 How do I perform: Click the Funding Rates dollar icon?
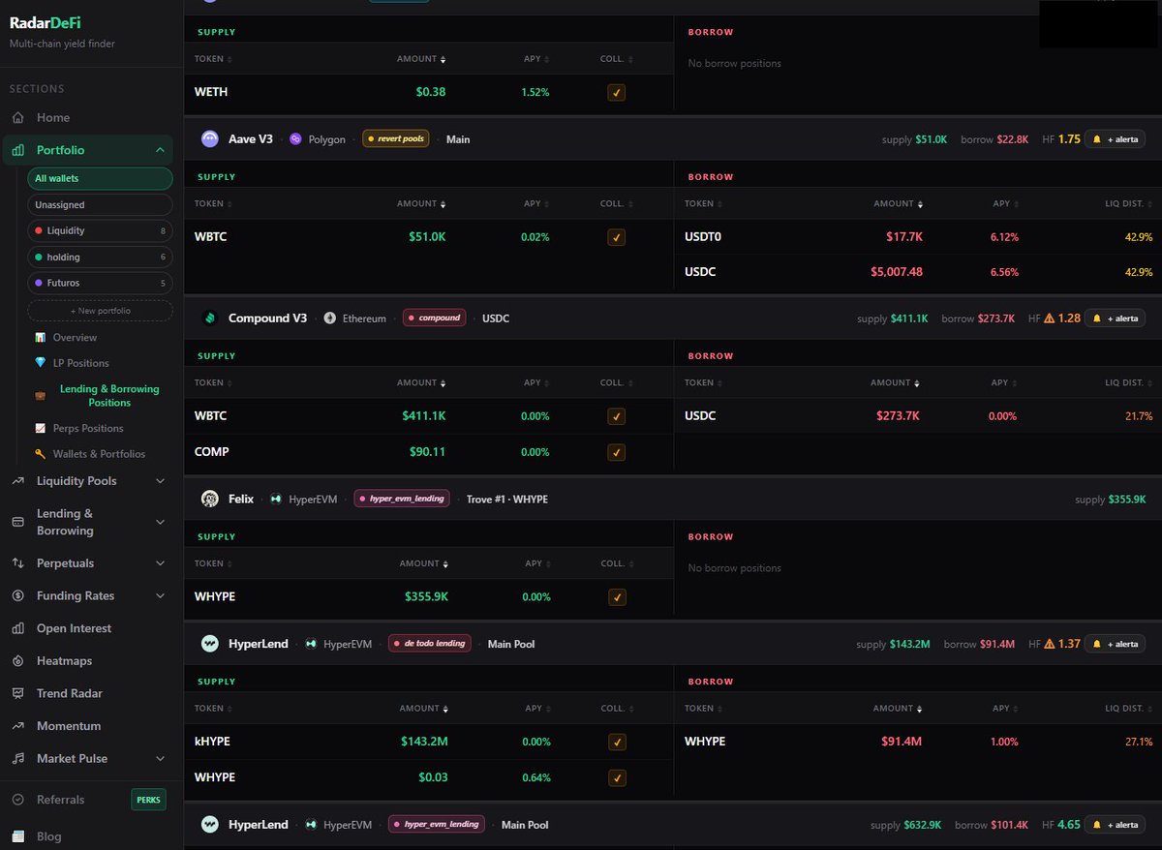[x=17, y=596]
